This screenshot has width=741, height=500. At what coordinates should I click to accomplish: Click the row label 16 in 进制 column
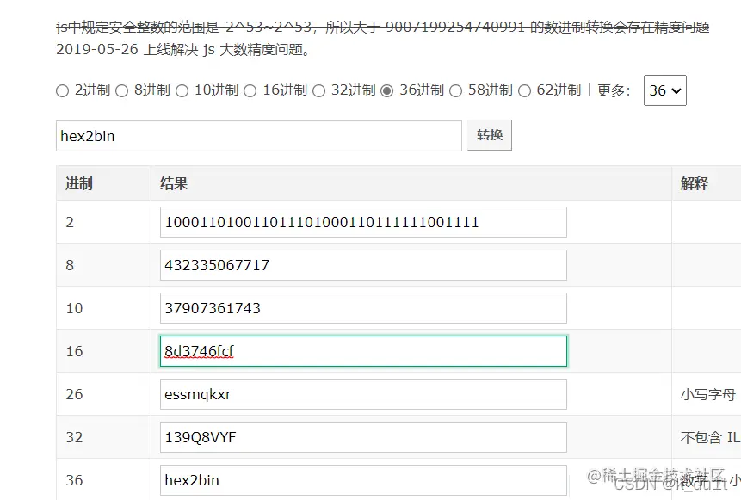(x=74, y=351)
